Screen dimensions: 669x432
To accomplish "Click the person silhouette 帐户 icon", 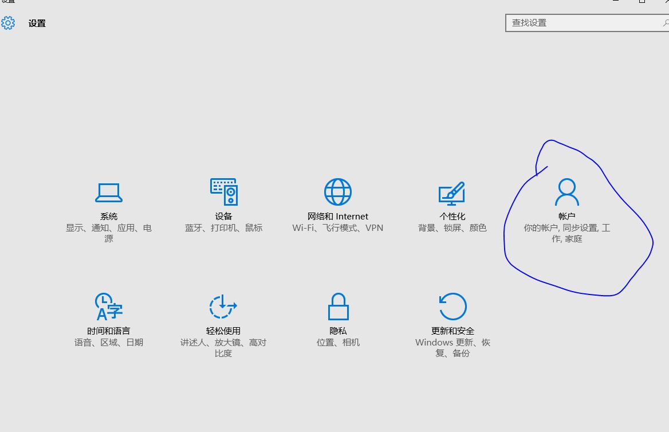I will (x=566, y=192).
